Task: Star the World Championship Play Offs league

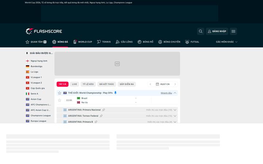Action: (60, 93)
